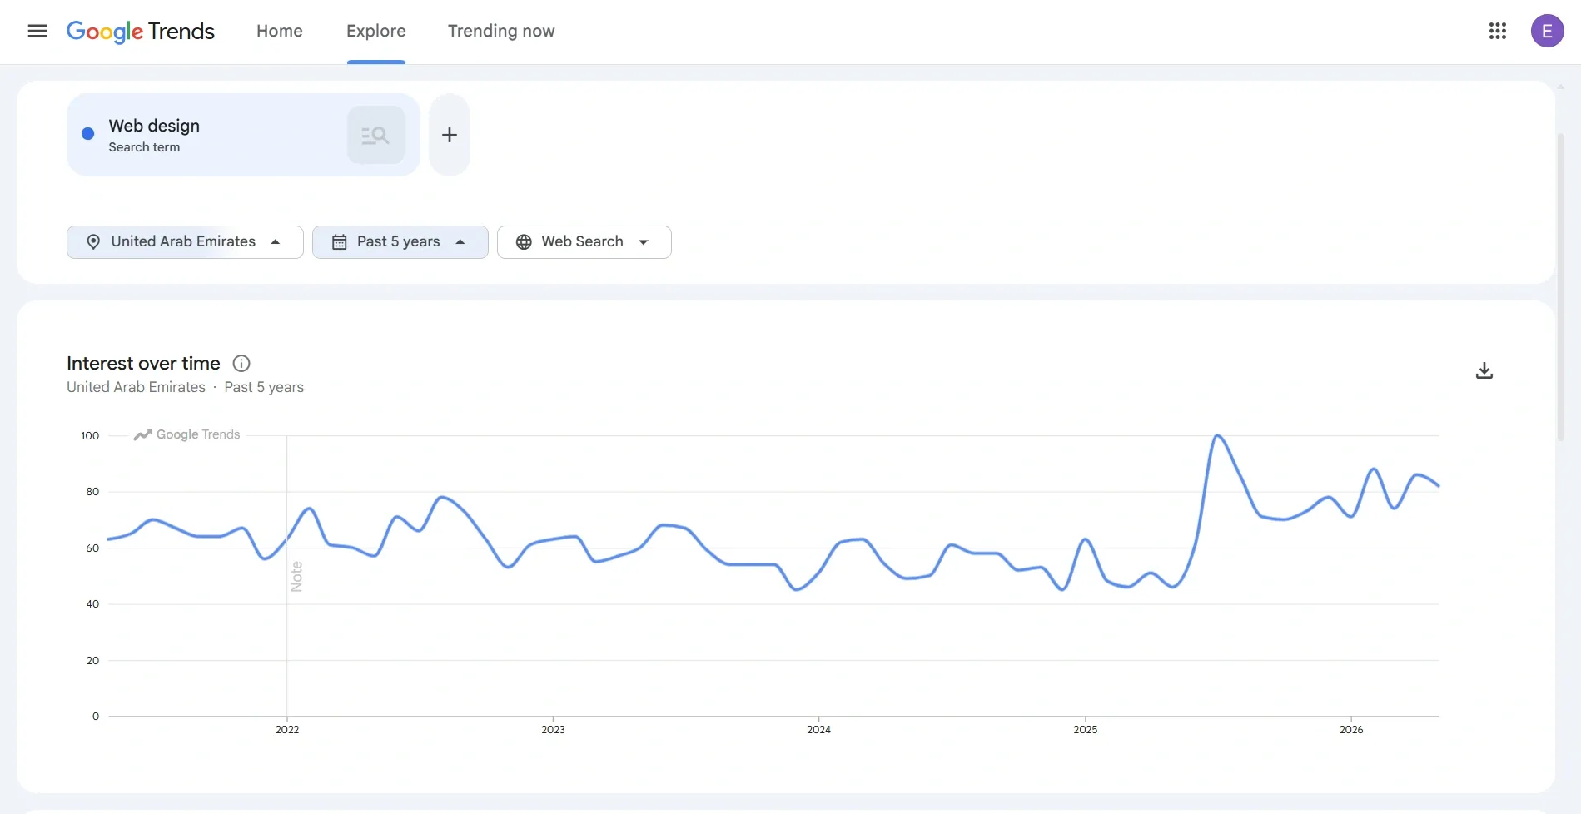
Task: Open the Web Search type dropdown
Action: (x=584, y=242)
